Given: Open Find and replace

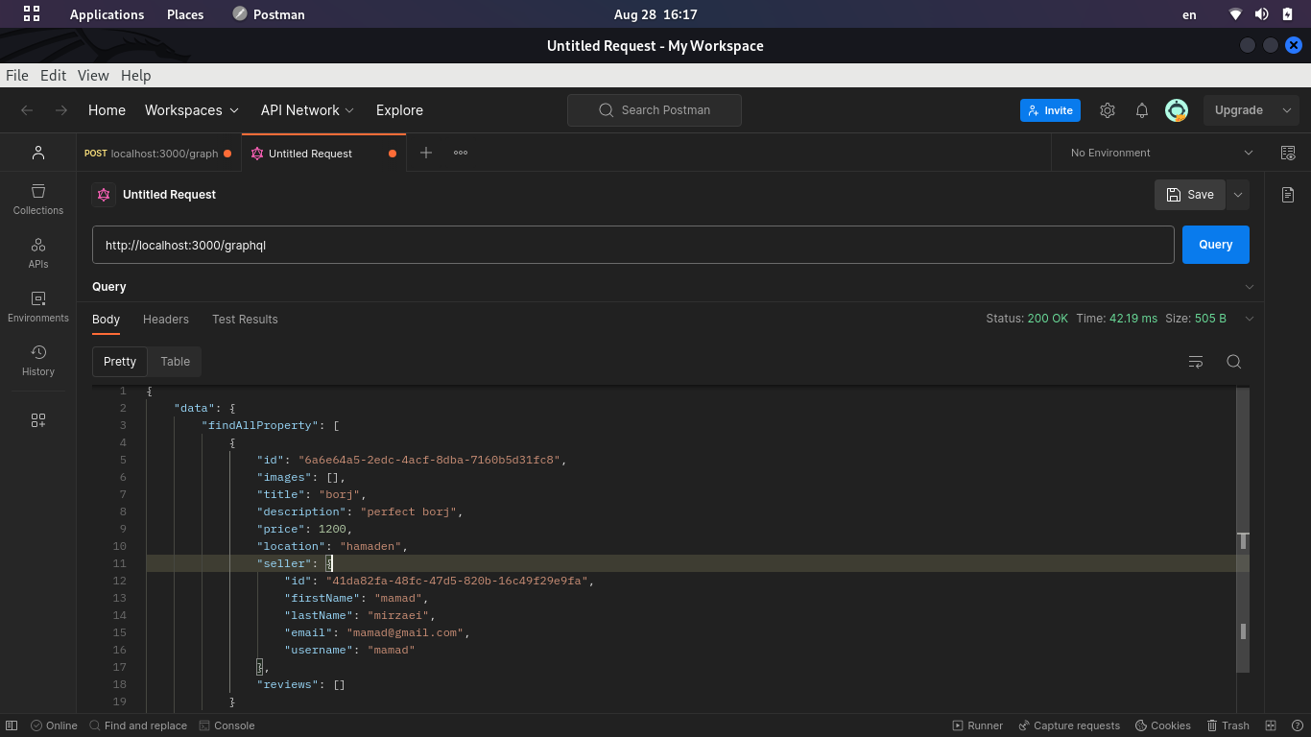Looking at the screenshot, I should tap(137, 725).
